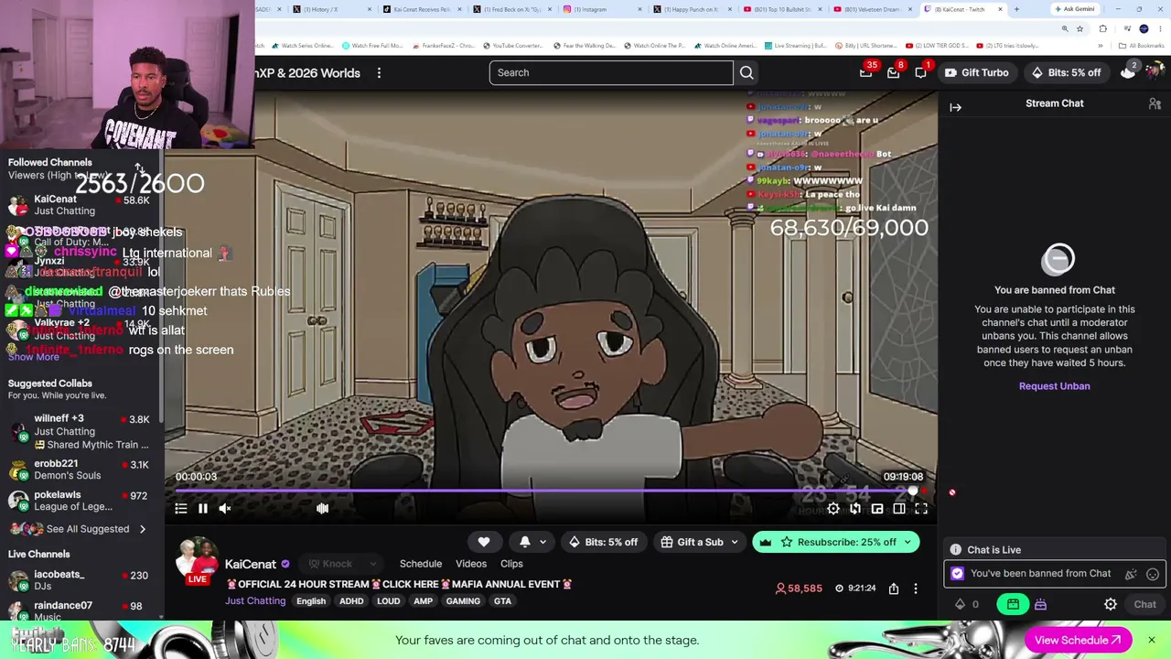The height and width of the screenshot is (659, 1171).
Task: Open the Videos tab
Action: point(471,564)
